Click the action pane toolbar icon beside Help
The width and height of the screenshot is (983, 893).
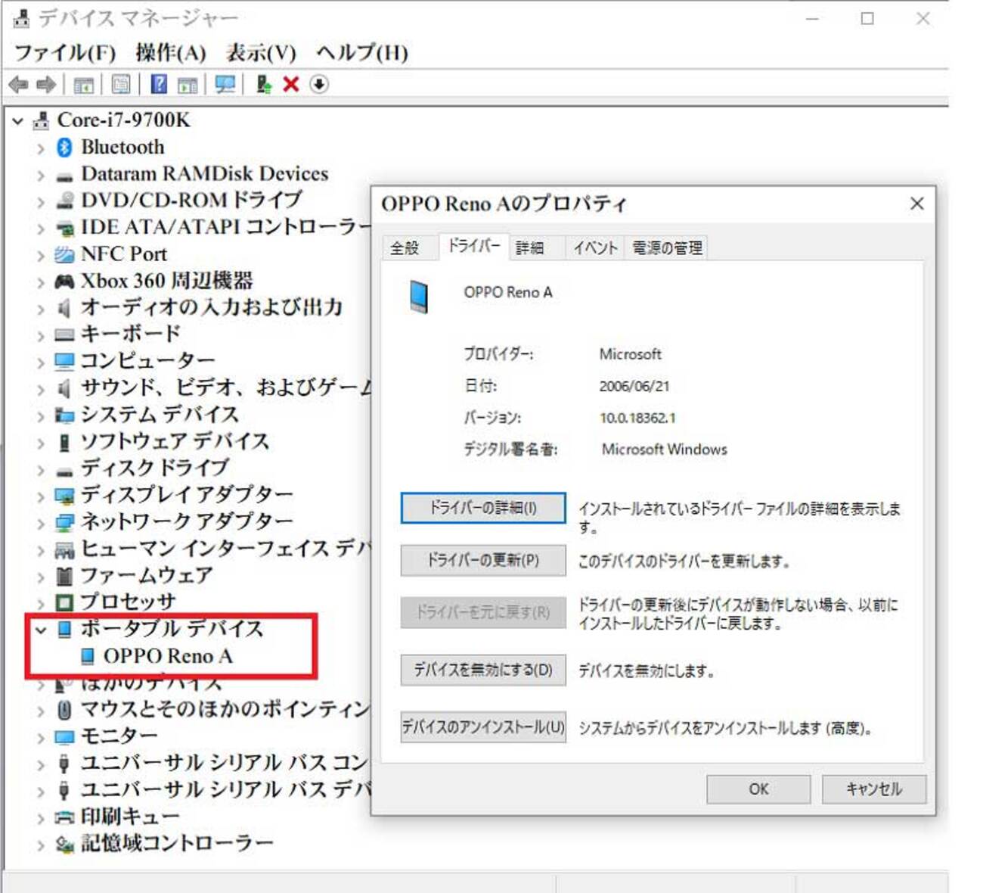point(187,85)
